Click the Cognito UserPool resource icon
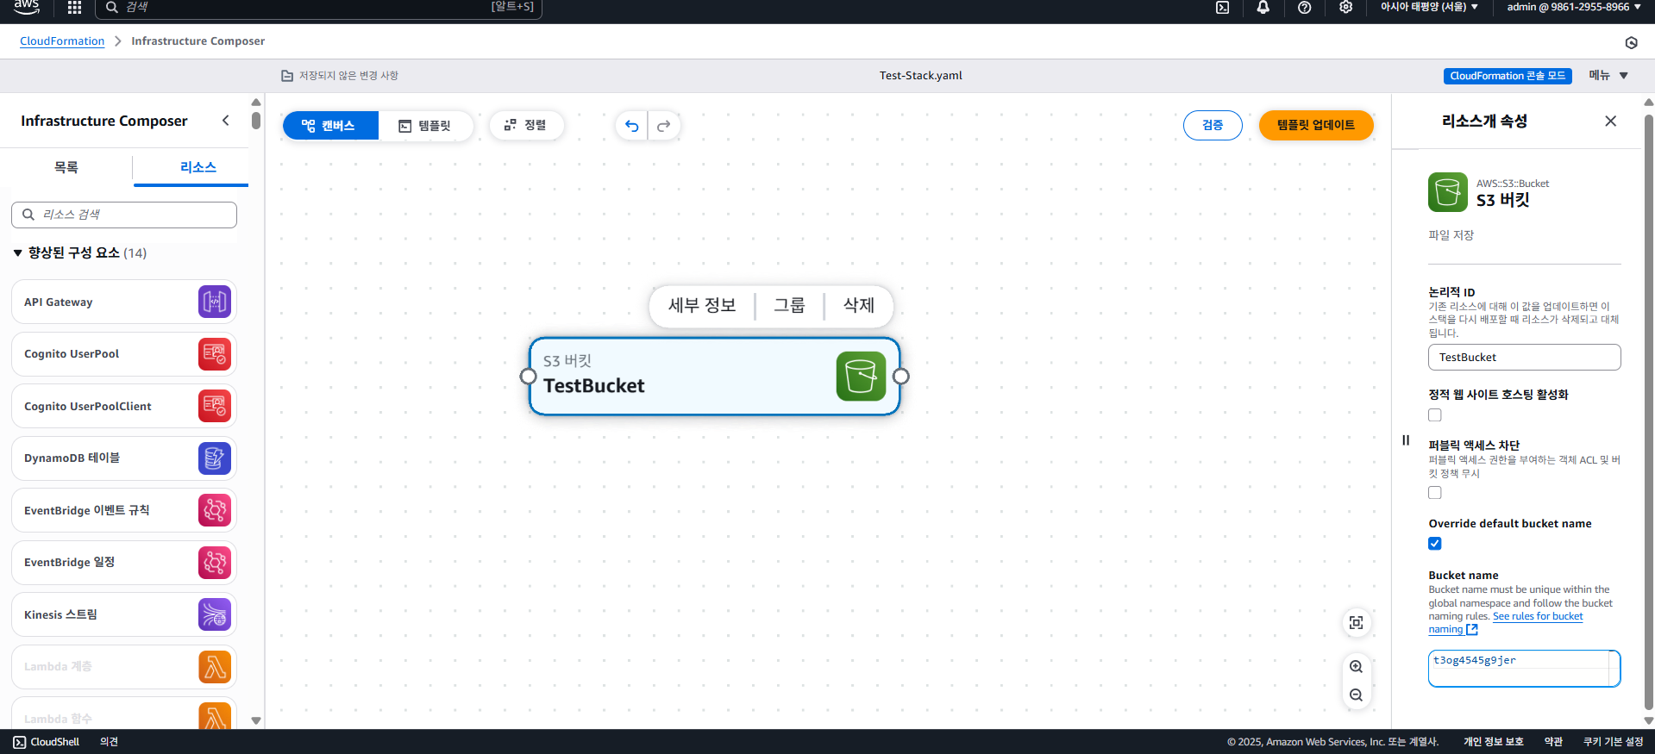Screen dimensions: 1655x754 (x=215, y=354)
